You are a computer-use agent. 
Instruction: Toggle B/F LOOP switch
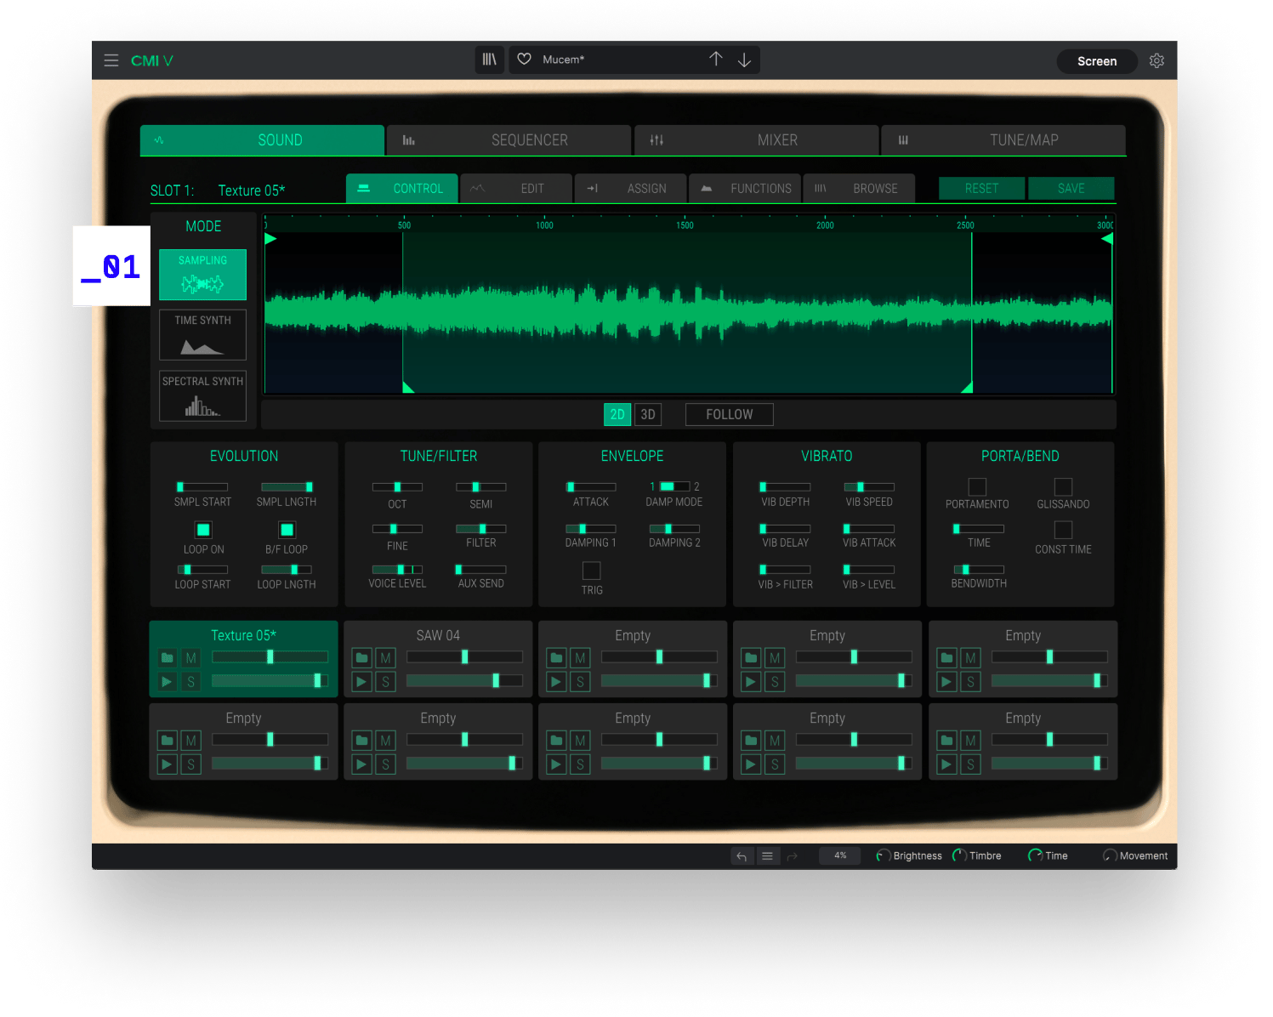(x=287, y=530)
